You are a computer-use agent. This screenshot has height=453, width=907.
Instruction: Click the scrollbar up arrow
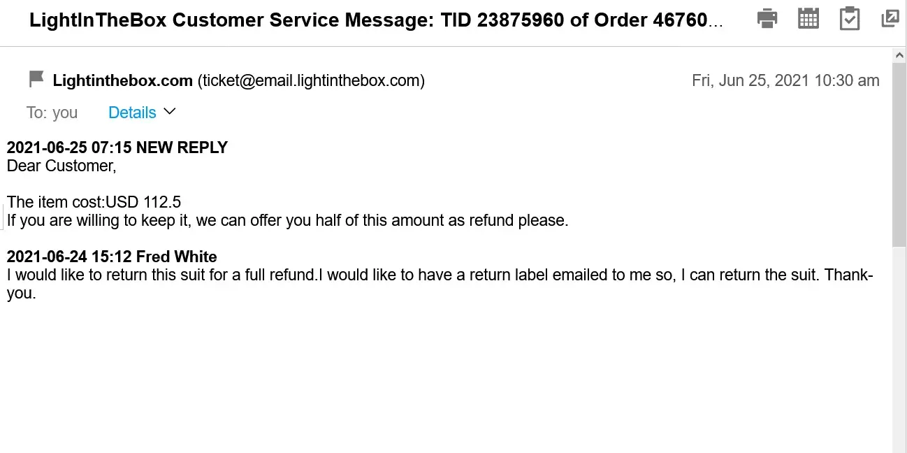coord(899,55)
